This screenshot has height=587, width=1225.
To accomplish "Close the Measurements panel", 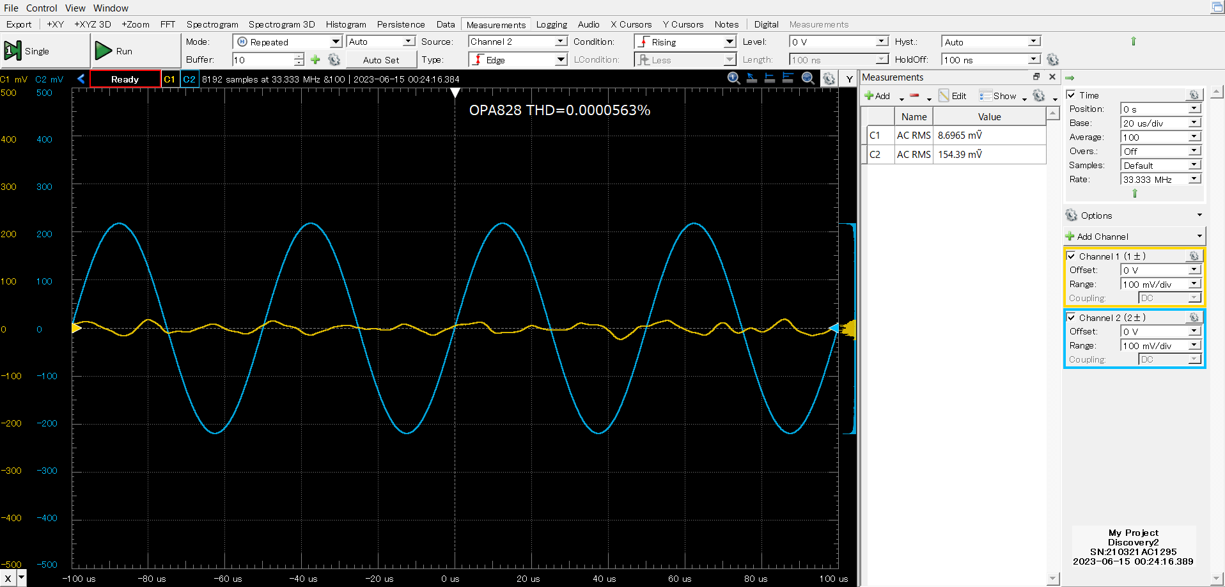I will [x=1052, y=77].
